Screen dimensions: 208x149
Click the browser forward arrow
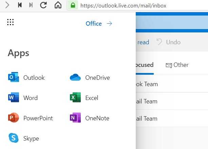7,5
